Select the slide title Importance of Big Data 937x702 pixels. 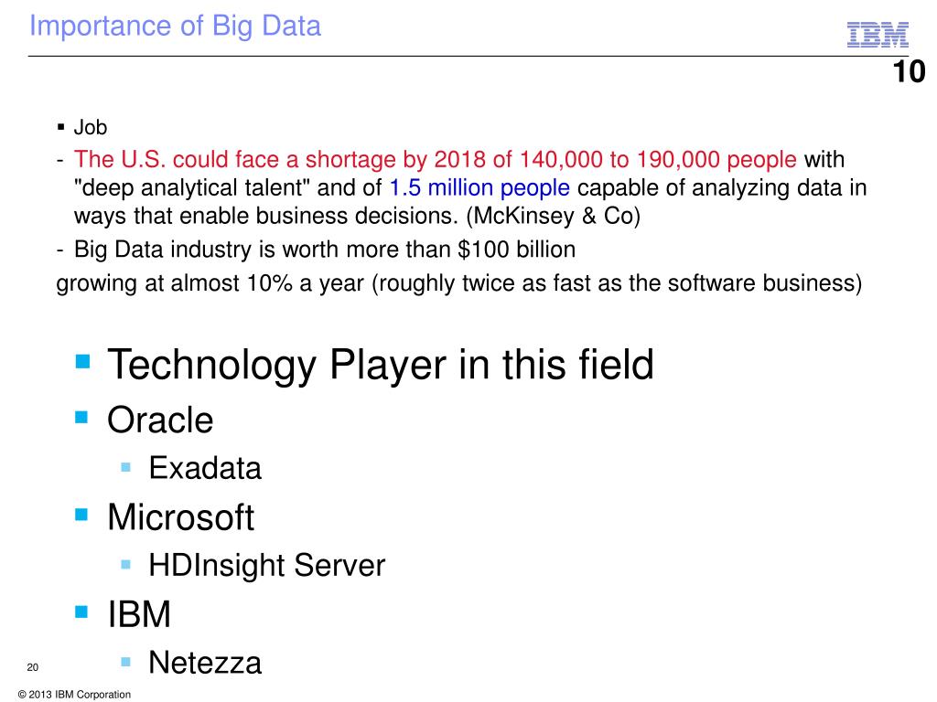point(175,27)
